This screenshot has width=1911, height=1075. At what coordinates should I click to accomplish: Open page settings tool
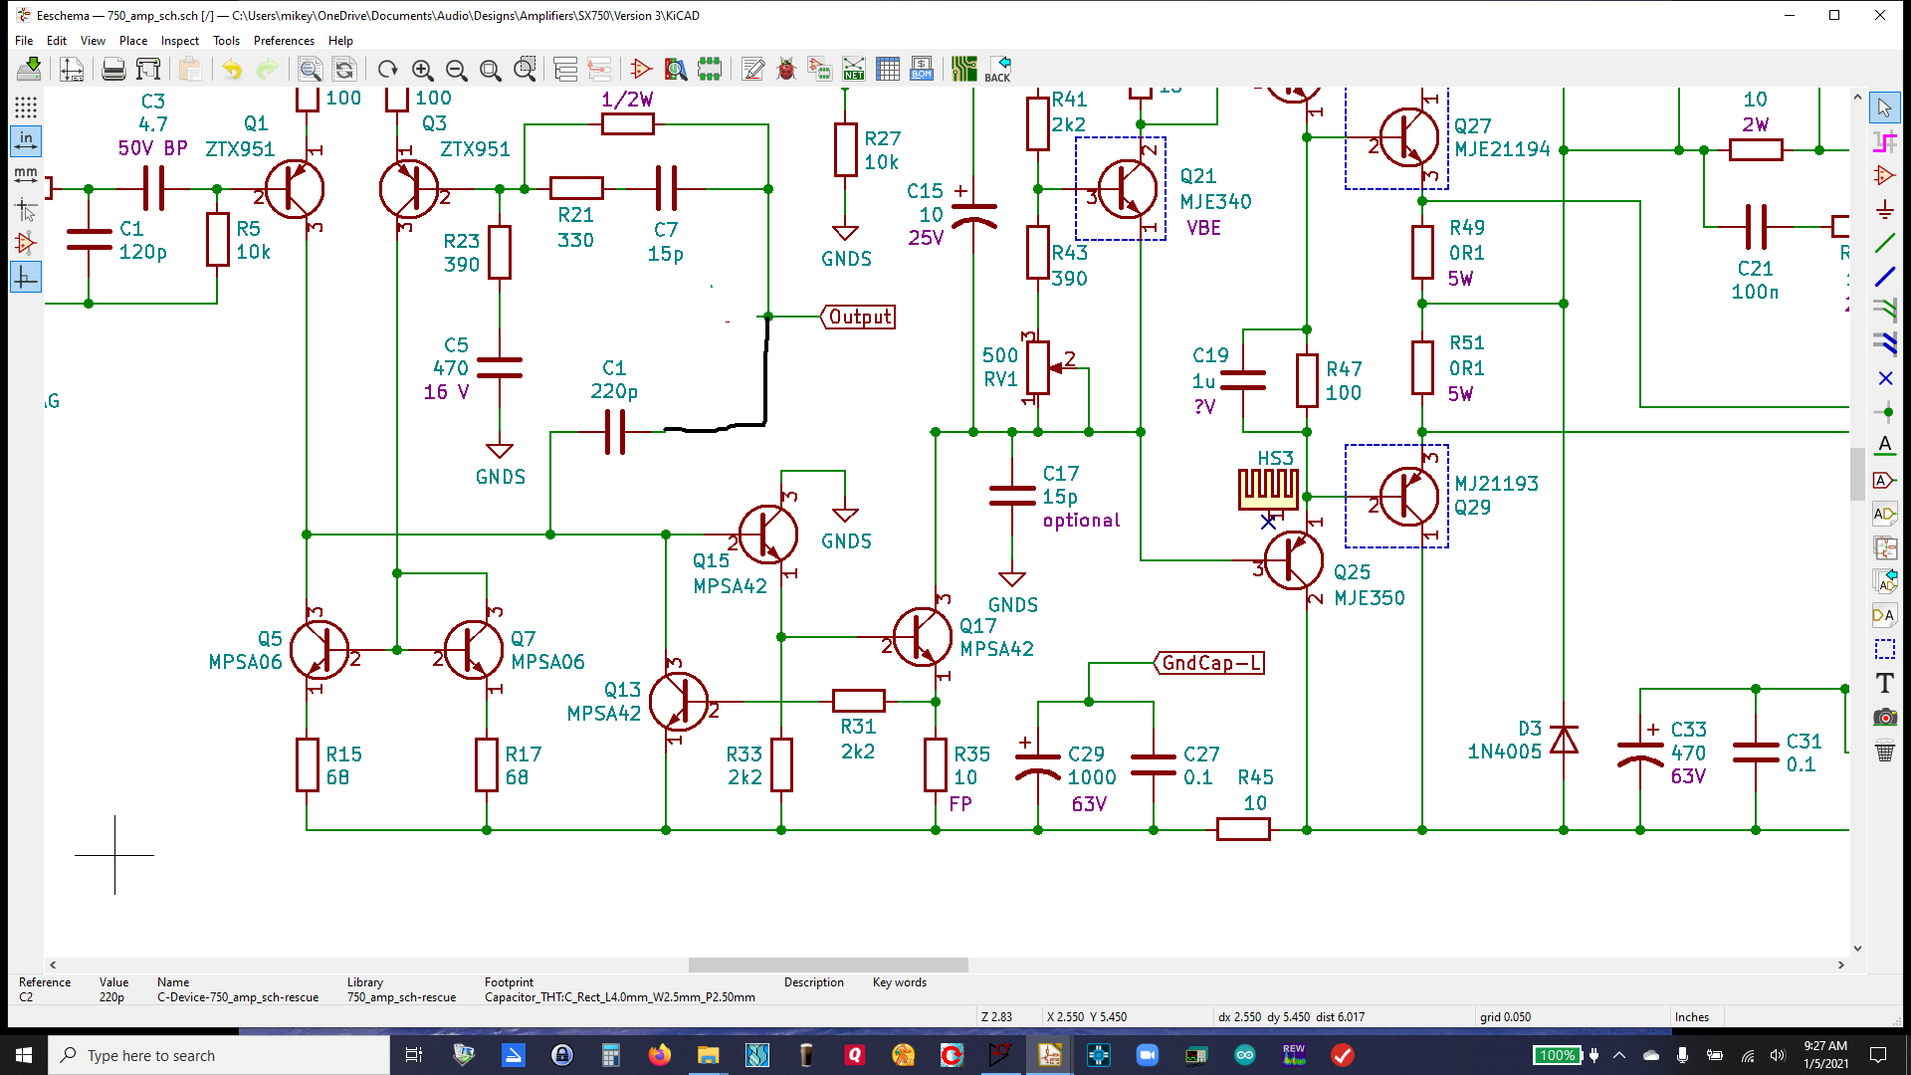point(72,69)
